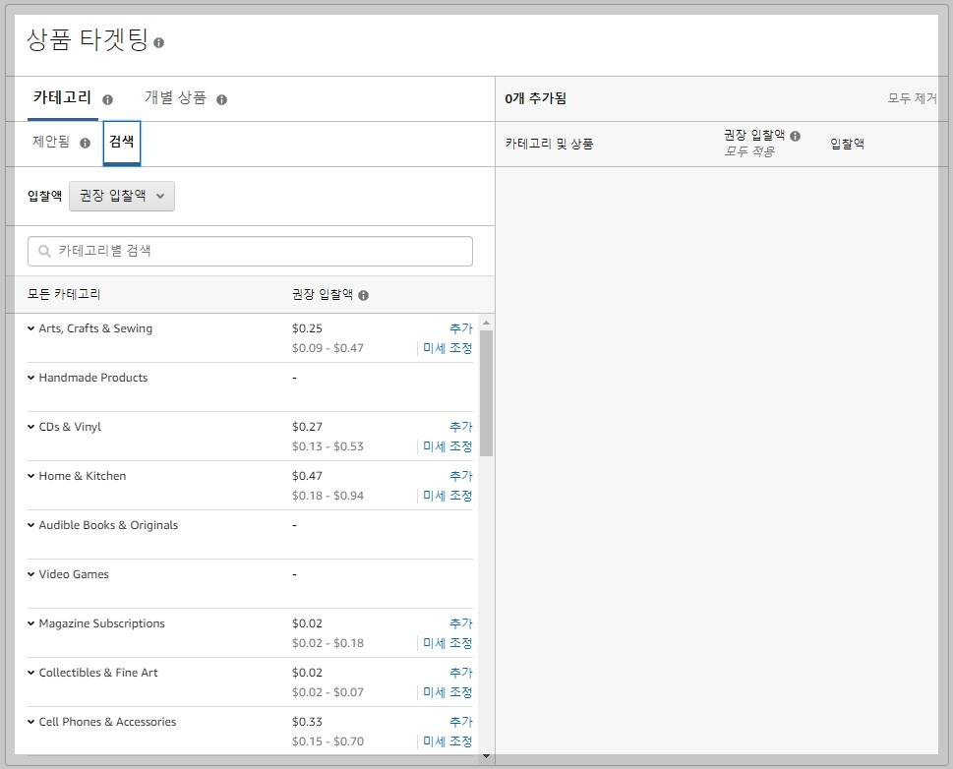Click the $0.02 - $0.18 bid range
Viewport: 953px width, 769px height.
(x=328, y=643)
